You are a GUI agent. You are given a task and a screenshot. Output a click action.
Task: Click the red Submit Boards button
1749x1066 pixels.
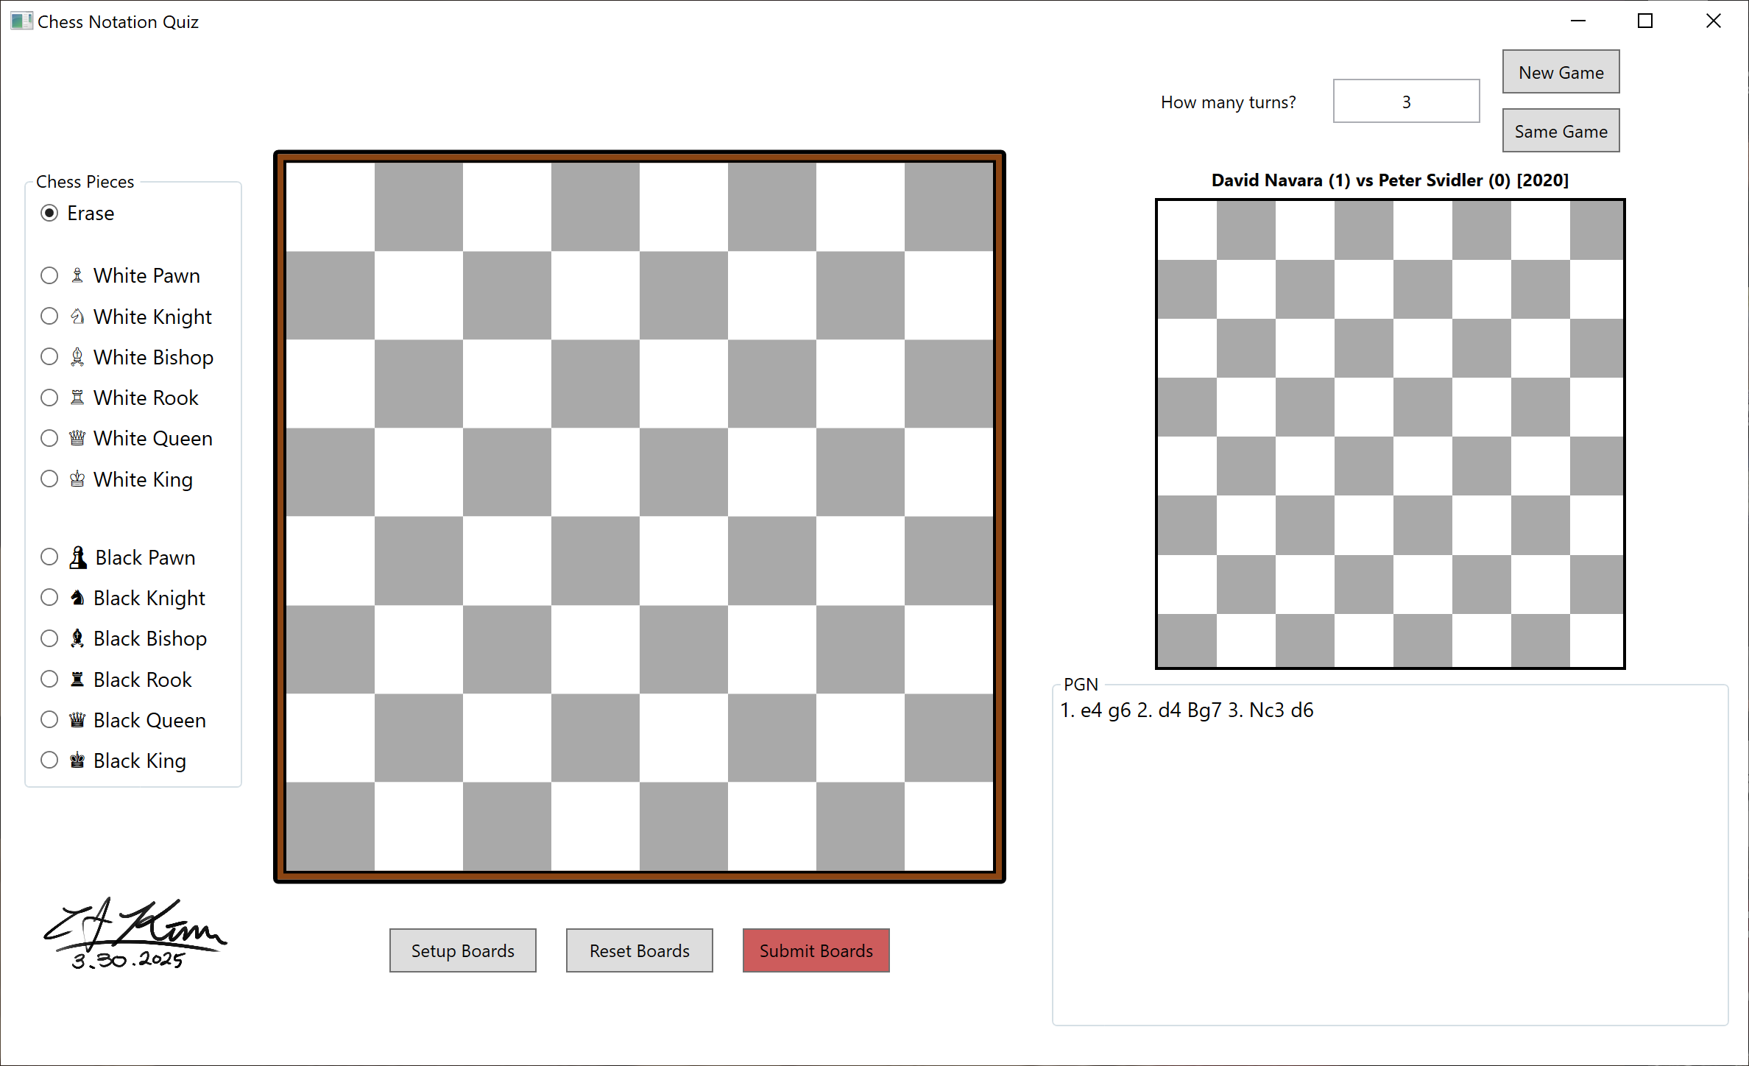point(816,950)
